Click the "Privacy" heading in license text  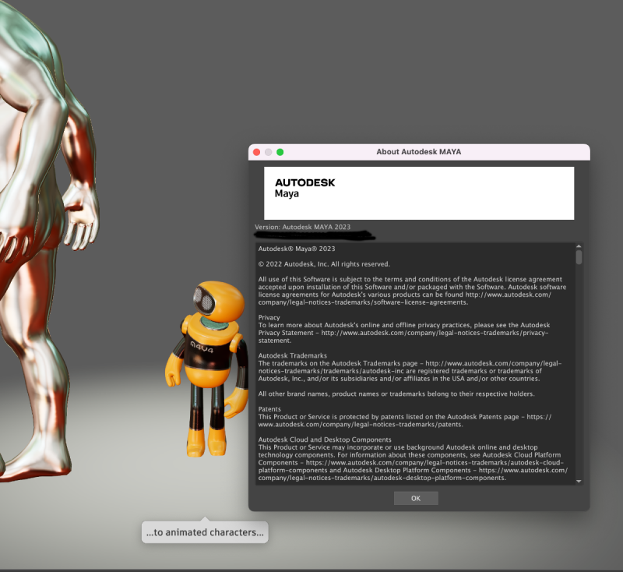(x=269, y=317)
